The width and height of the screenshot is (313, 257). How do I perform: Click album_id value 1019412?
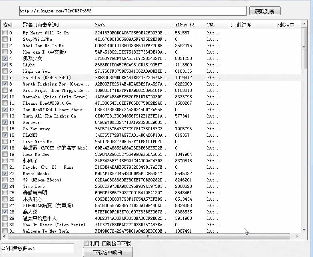pyautogui.click(x=183, y=78)
